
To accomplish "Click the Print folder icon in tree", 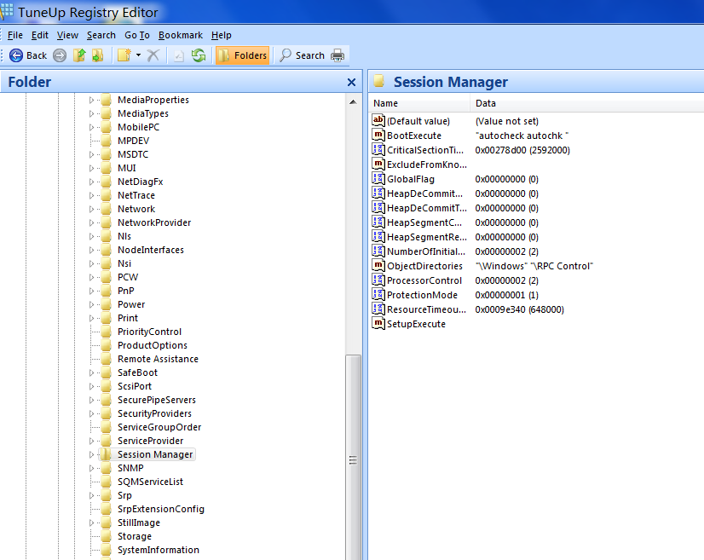I will 106,318.
